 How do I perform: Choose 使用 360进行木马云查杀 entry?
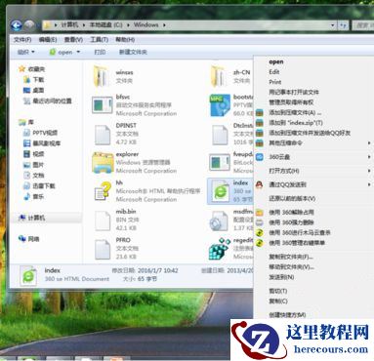pos(300,232)
